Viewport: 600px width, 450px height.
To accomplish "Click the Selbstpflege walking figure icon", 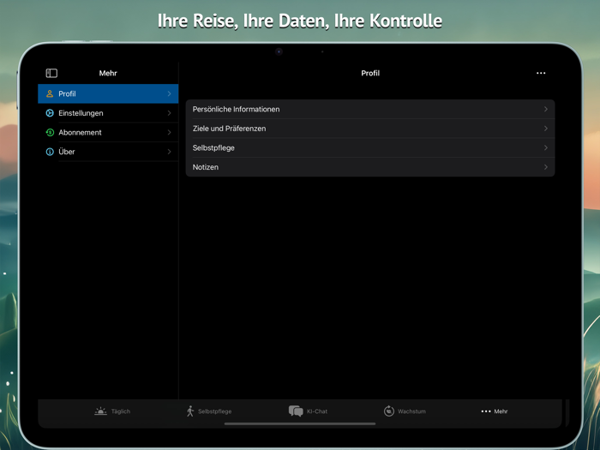I will [190, 411].
